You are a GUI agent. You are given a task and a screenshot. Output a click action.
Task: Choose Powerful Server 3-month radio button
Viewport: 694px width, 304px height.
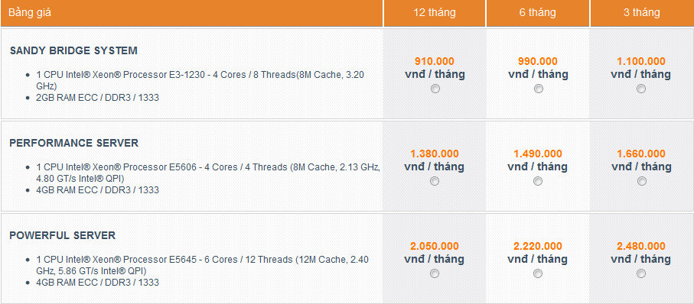641,273
